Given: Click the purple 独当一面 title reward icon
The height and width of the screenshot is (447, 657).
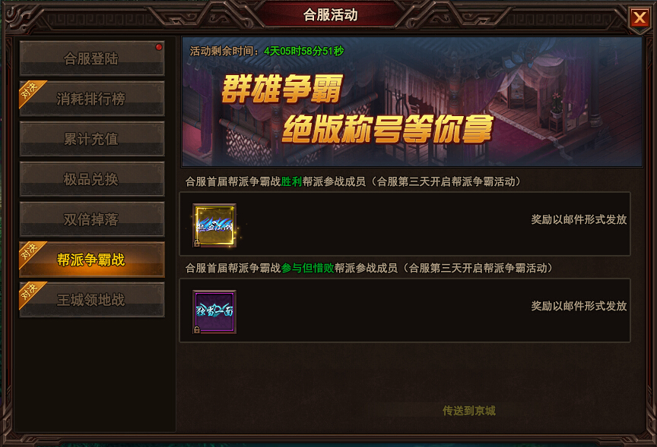Looking at the screenshot, I should click(x=214, y=311).
